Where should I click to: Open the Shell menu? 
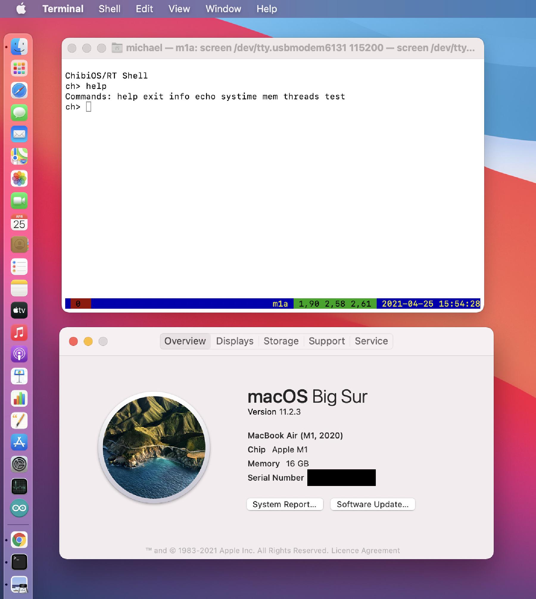coord(109,9)
